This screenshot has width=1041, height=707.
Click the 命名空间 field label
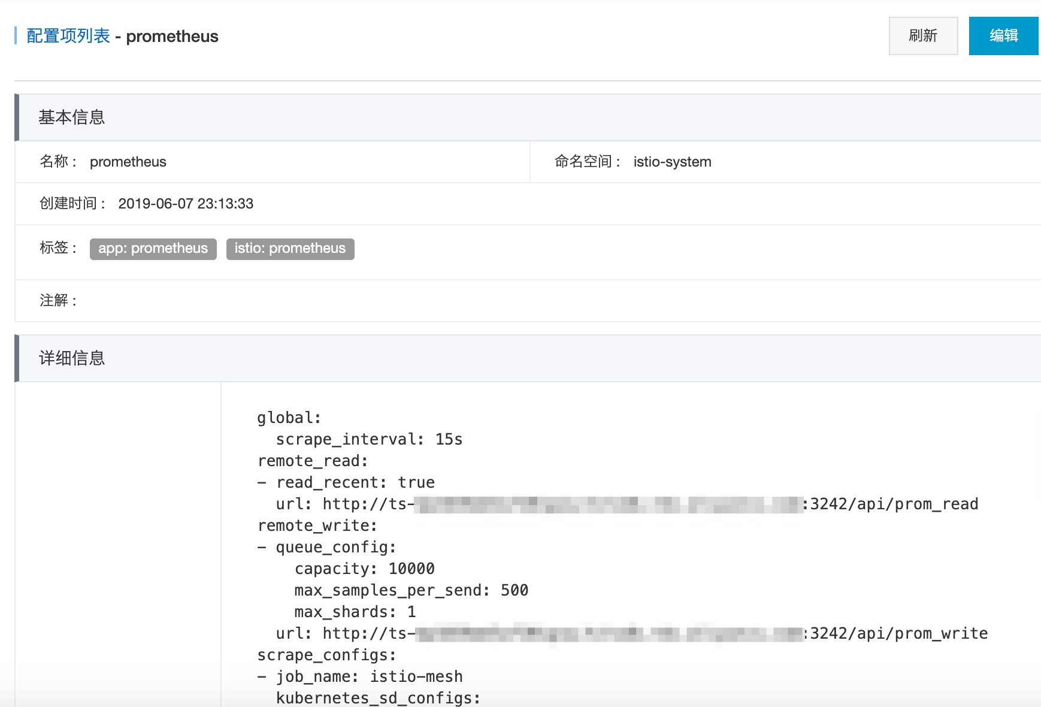[588, 162]
